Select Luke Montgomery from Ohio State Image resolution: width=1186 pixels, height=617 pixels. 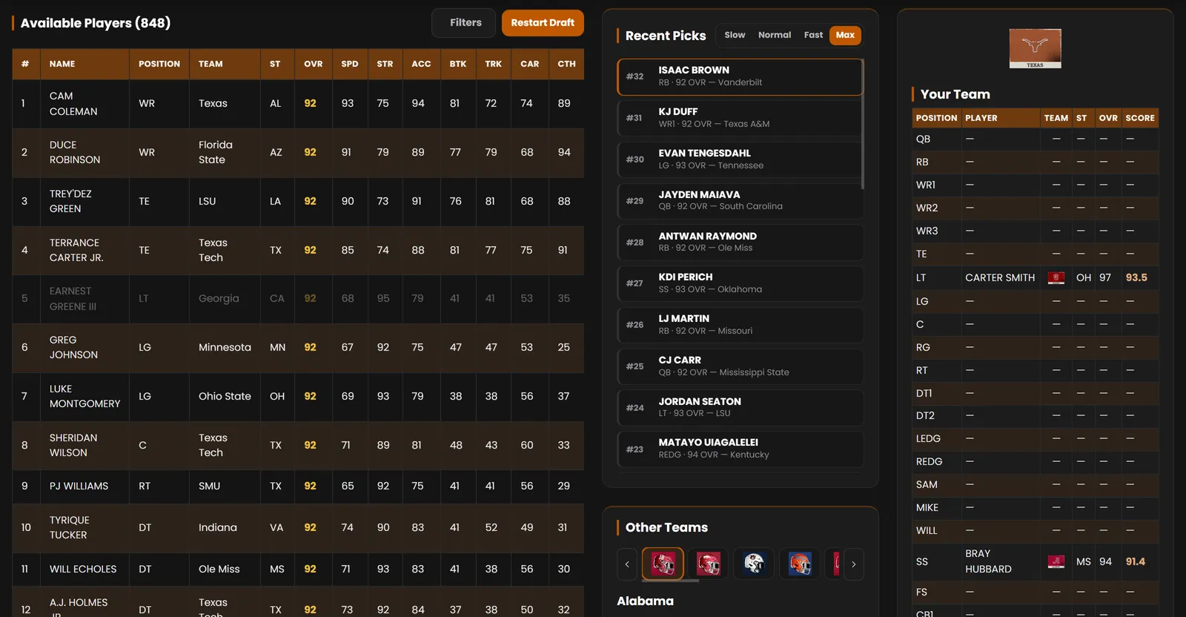point(298,397)
